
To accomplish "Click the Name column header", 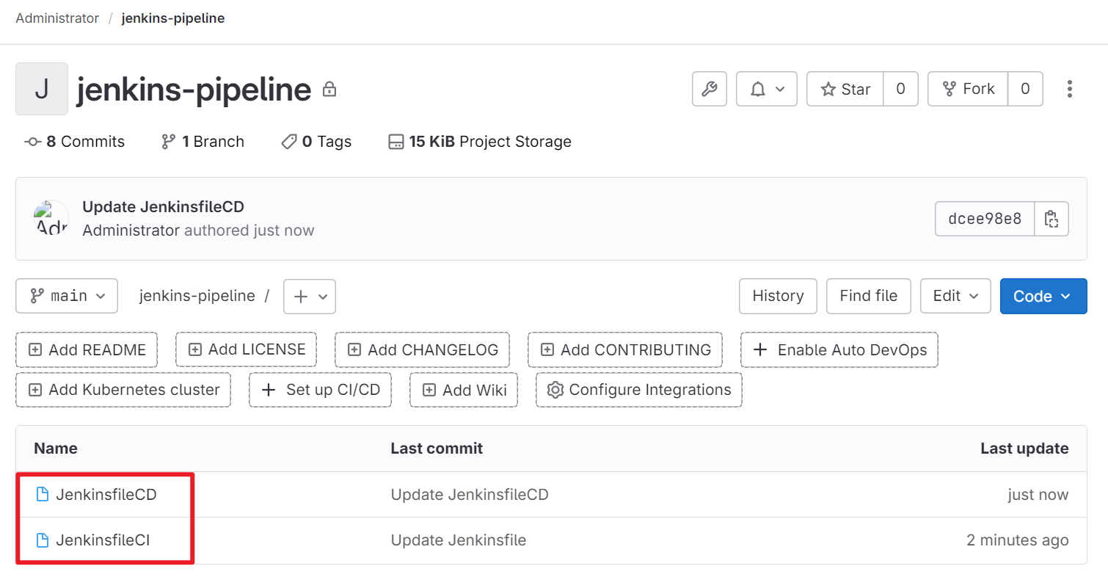I will point(56,449).
